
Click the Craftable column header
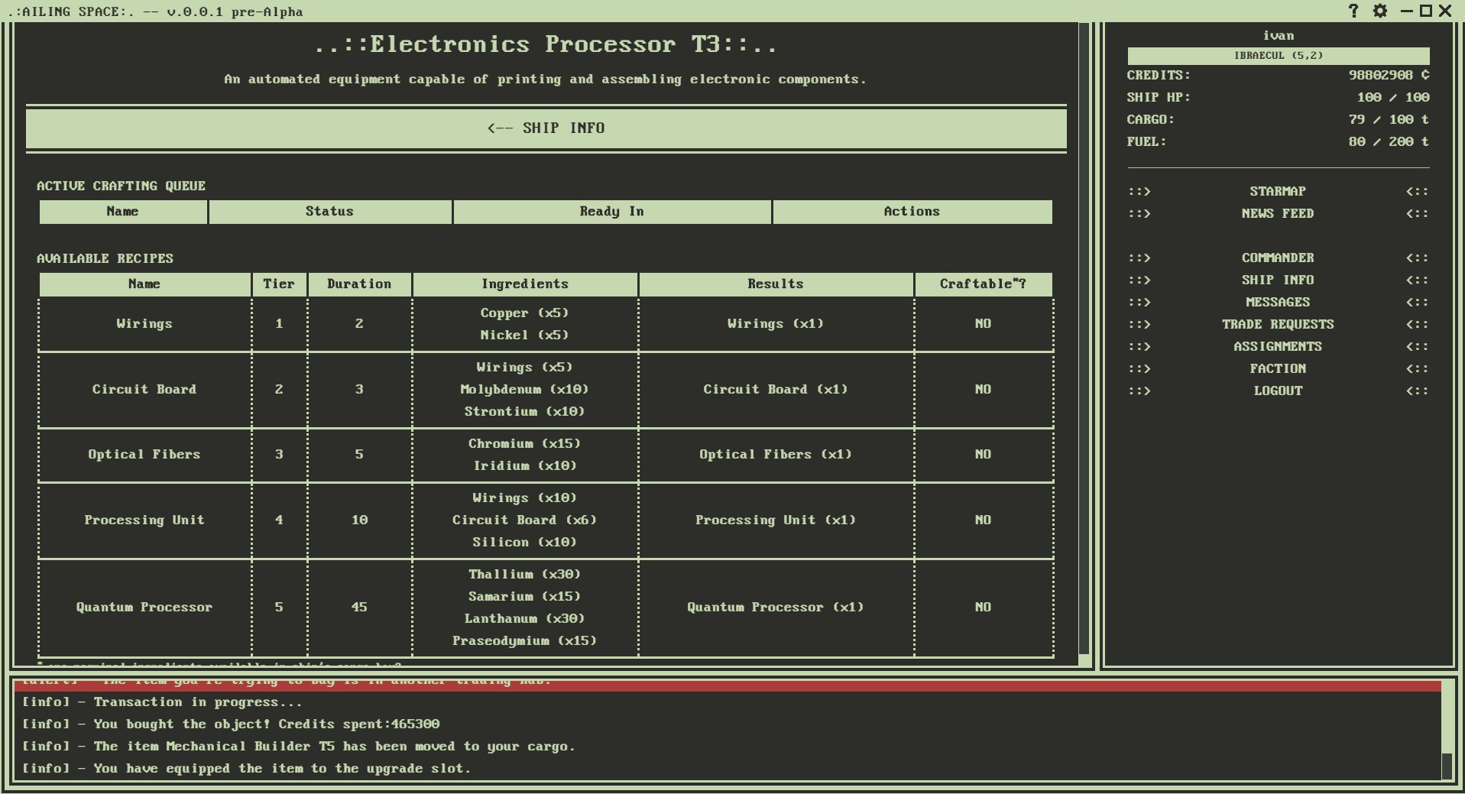(x=983, y=284)
